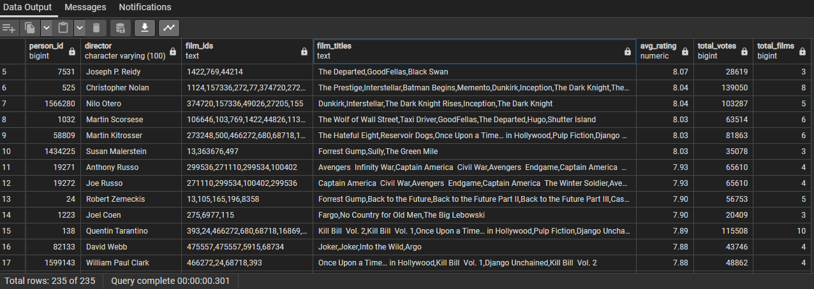Click the Add row toolbar icon
Image resolution: width=814 pixels, height=289 pixels.
click(x=9, y=28)
